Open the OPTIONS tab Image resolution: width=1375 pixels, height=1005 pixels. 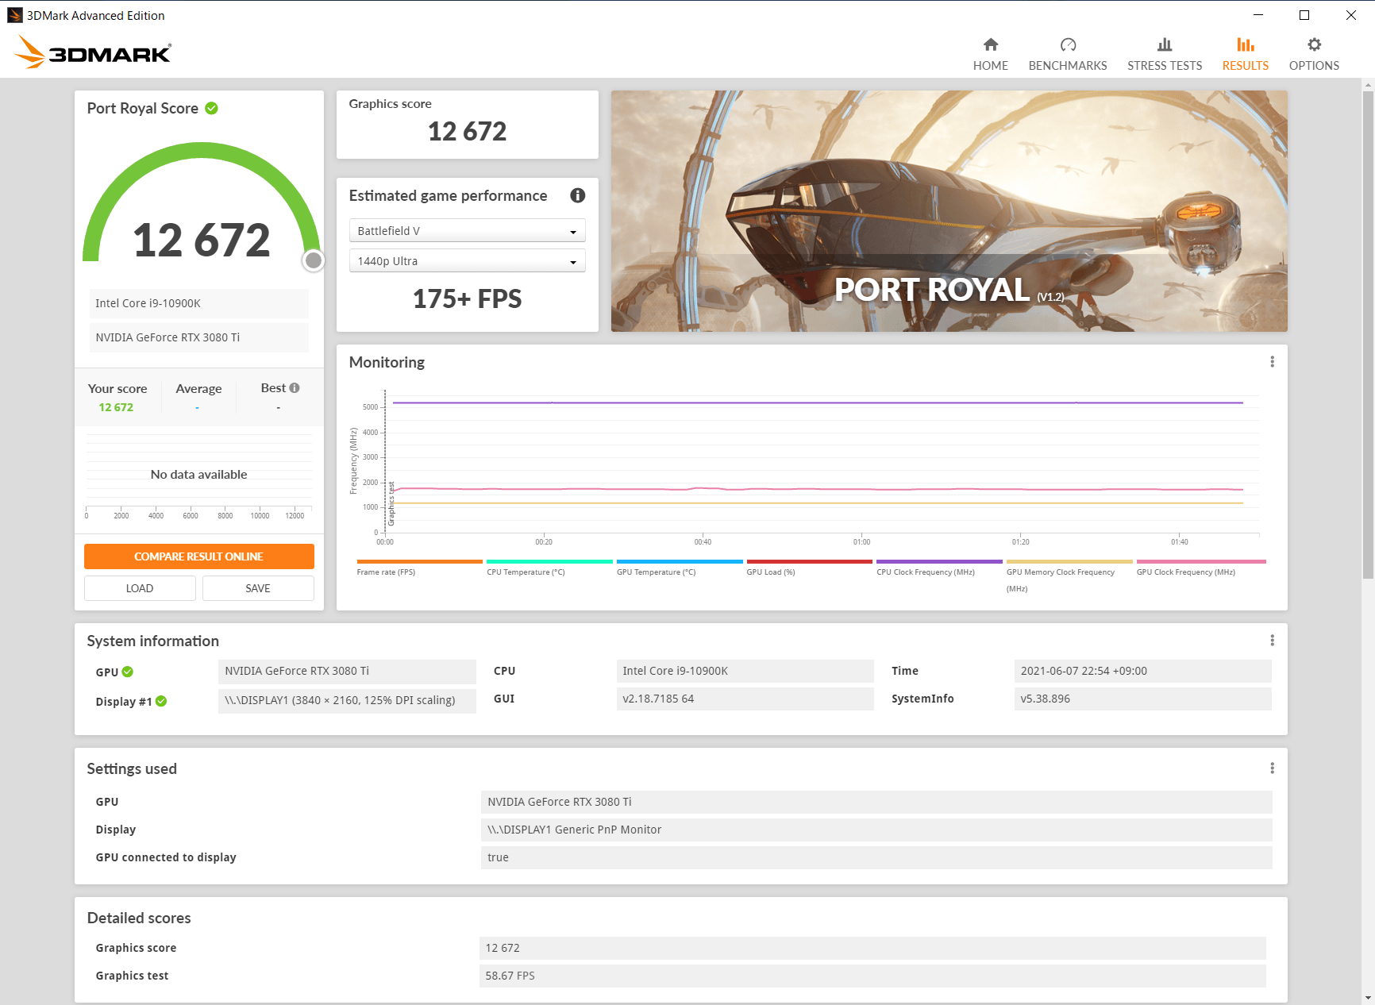click(1314, 54)
